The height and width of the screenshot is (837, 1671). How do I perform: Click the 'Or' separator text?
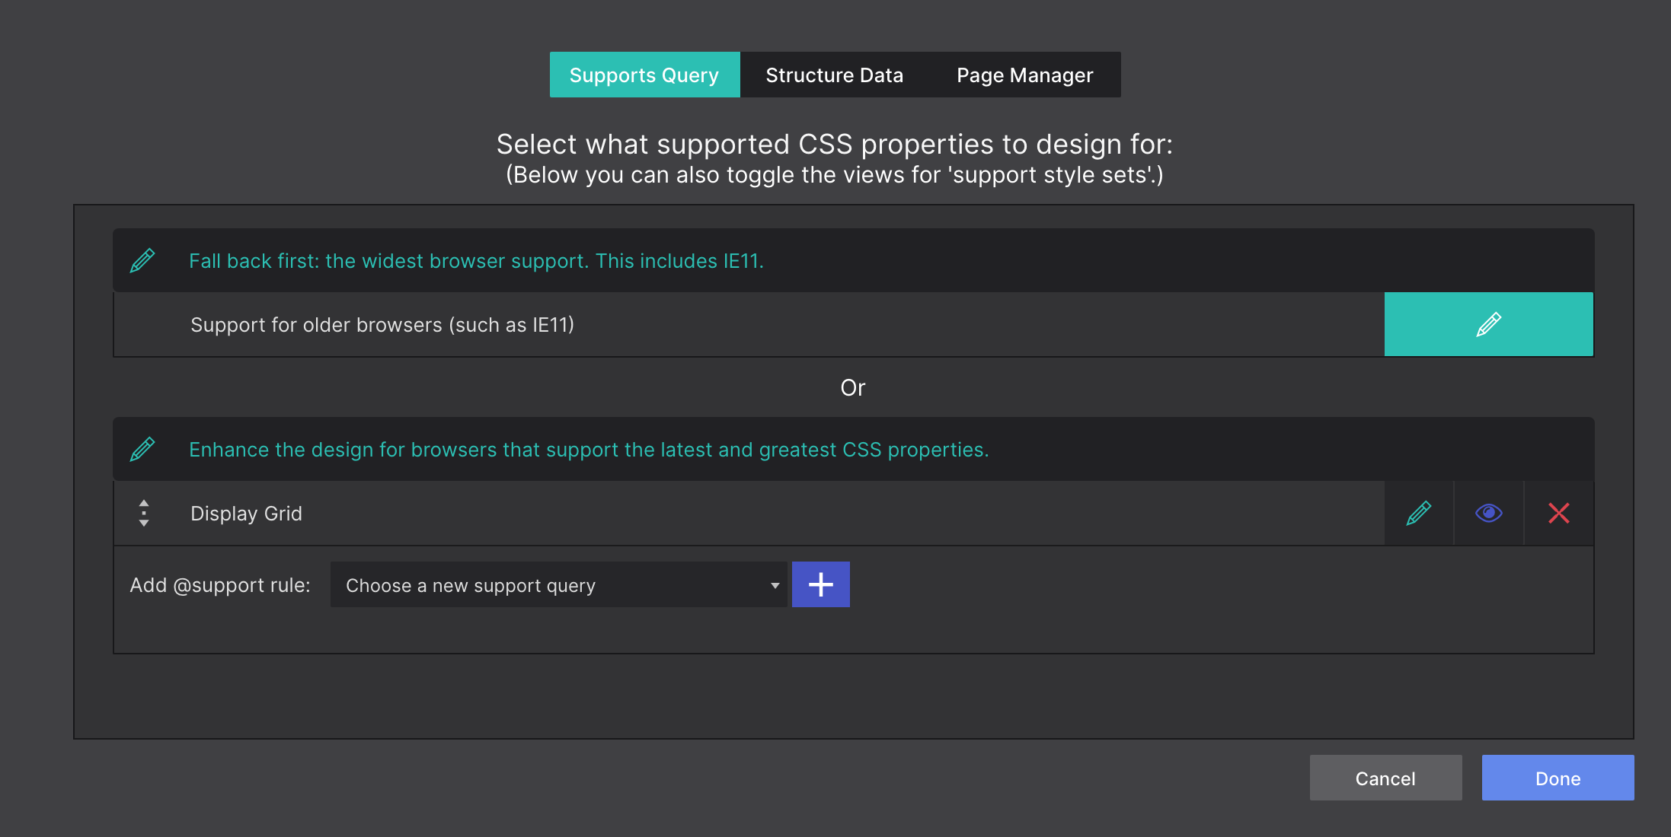(x=853, y=387)
